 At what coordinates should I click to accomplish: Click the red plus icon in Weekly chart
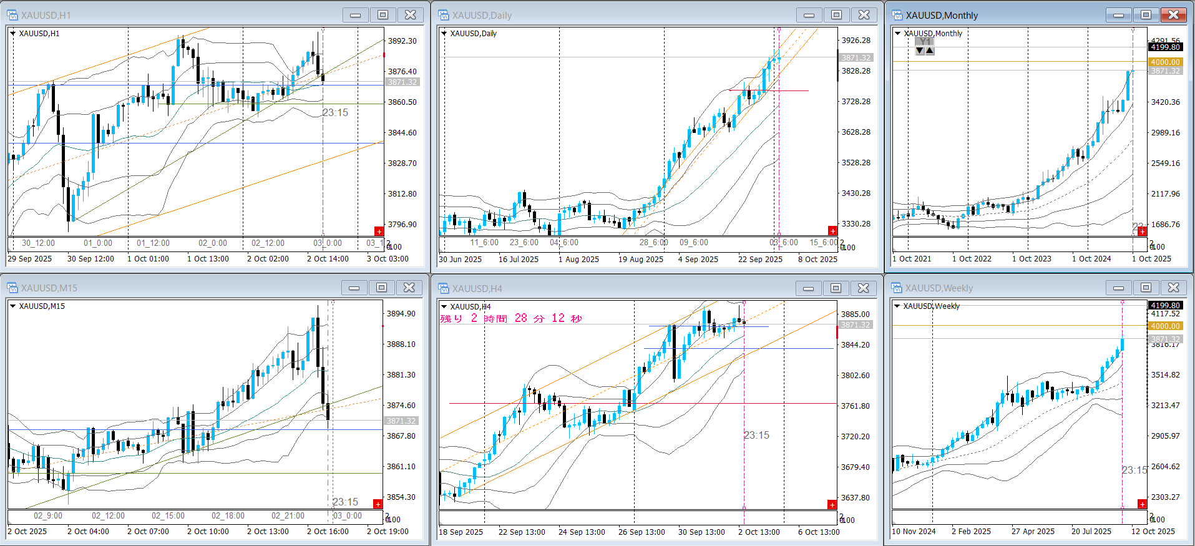click(1142, 504)
